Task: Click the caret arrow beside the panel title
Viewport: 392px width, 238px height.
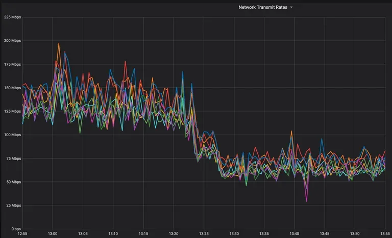Action: click(291, 8)
